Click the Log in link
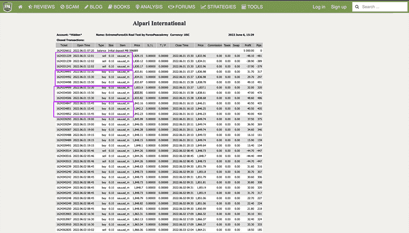409x233 pixels. coord(319,7)
